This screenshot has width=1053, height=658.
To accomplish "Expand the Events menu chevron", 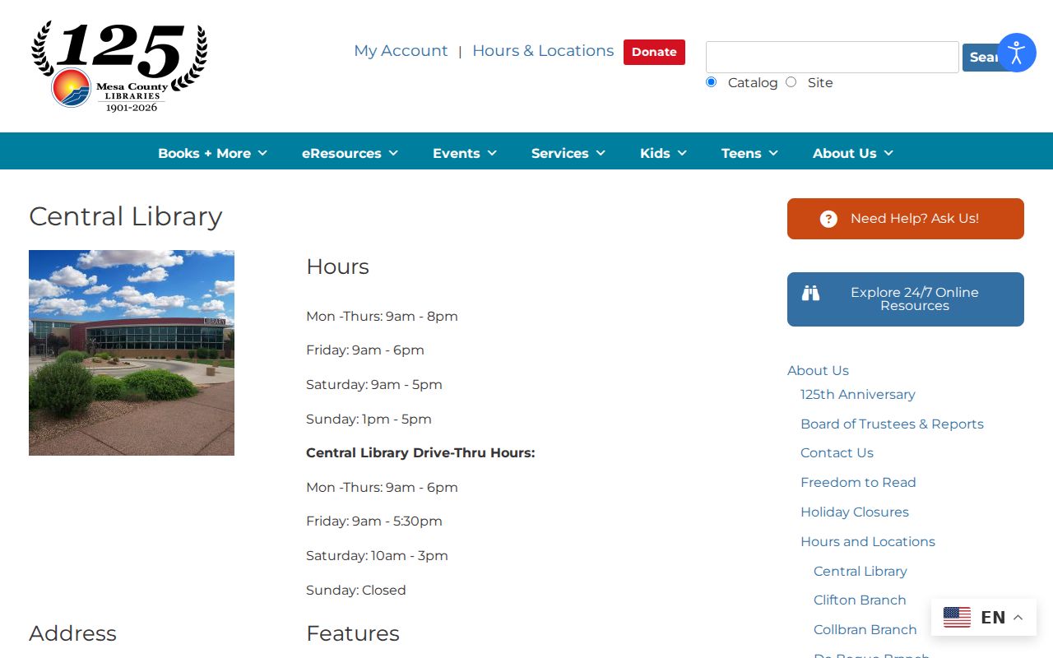I will point(492,153).
